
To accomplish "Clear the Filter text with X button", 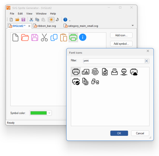I will click(146, 61).
